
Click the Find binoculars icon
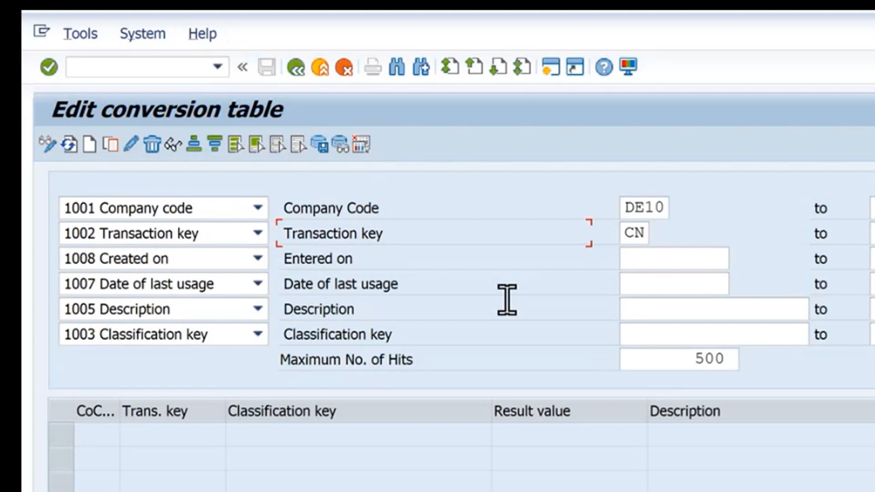397,67
